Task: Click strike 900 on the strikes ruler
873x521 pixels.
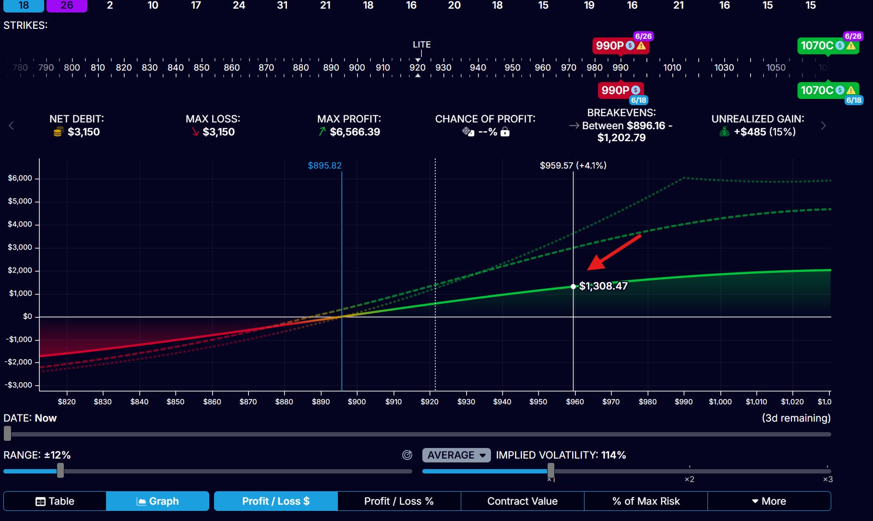Action: tap(357, 67)
